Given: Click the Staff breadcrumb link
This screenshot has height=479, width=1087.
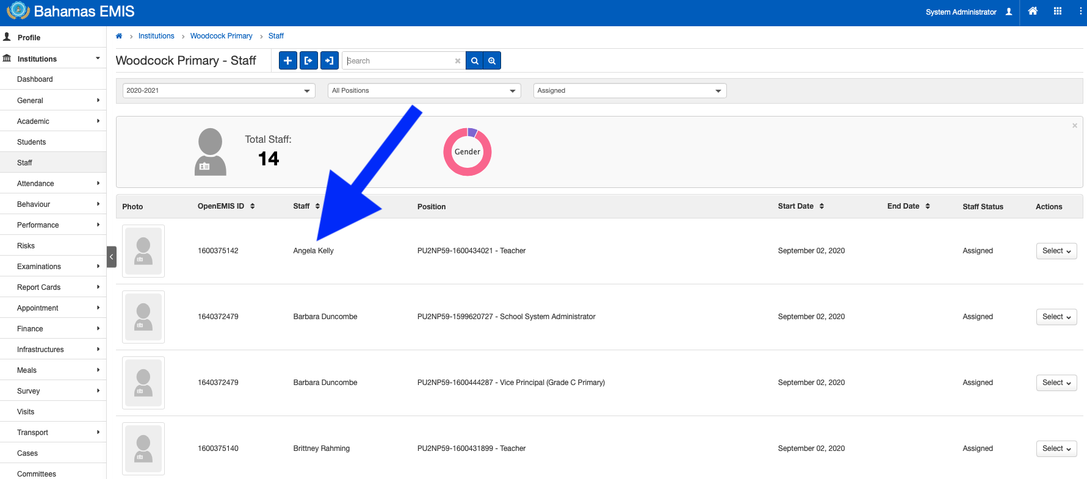Looking at the screenshot, I should (x=276, y=36).
